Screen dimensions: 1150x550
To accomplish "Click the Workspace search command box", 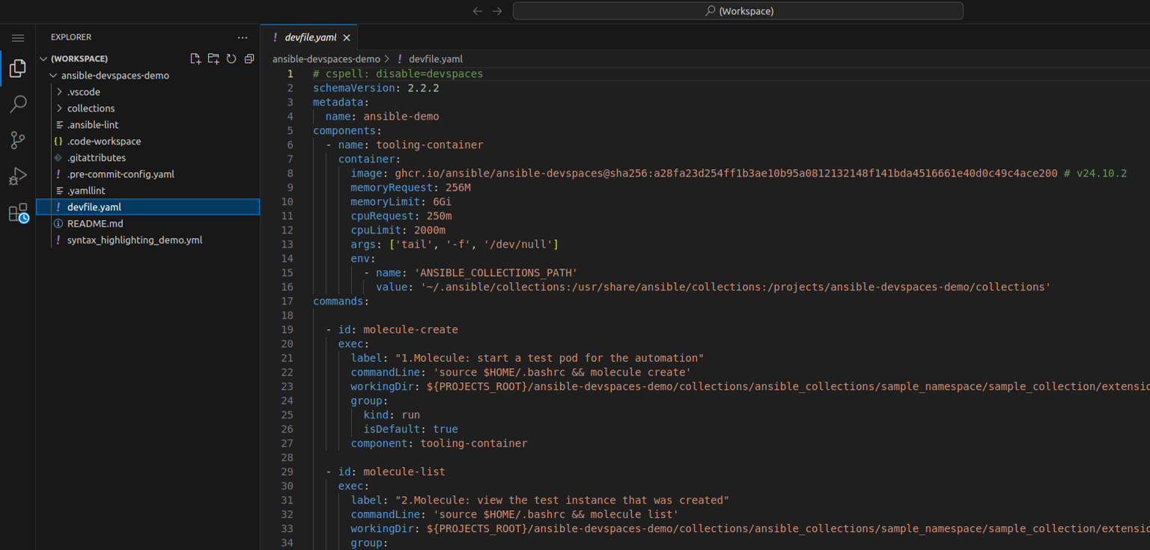I will tap(737, 11).
